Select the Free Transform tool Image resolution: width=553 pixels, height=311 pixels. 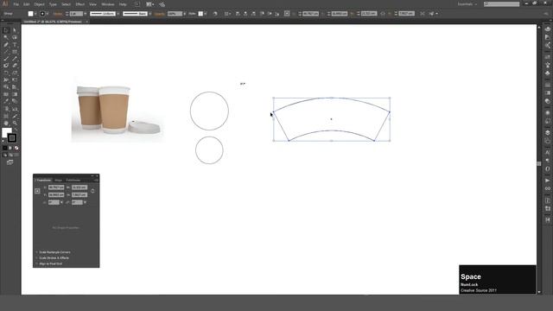15,80
